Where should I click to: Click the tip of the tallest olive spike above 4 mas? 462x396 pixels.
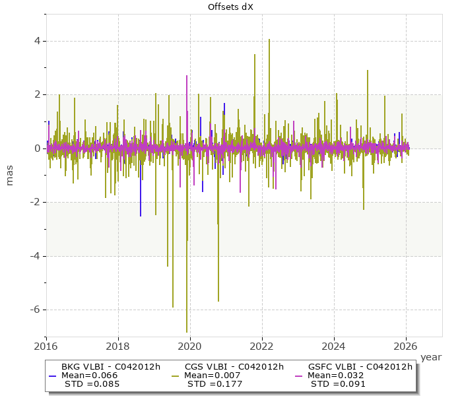(269, 40)
